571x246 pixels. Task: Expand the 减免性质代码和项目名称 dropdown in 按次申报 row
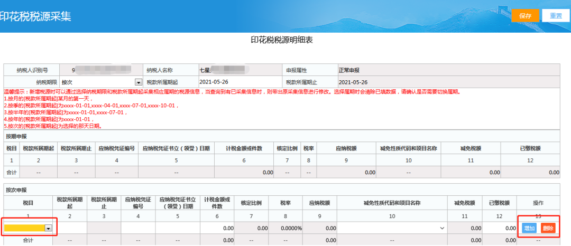442,228
